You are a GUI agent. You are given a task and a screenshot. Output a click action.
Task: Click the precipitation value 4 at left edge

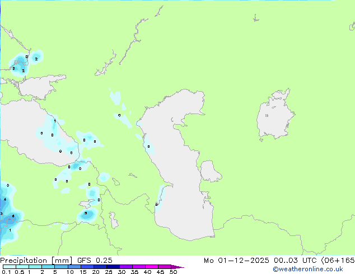(5, 199)
